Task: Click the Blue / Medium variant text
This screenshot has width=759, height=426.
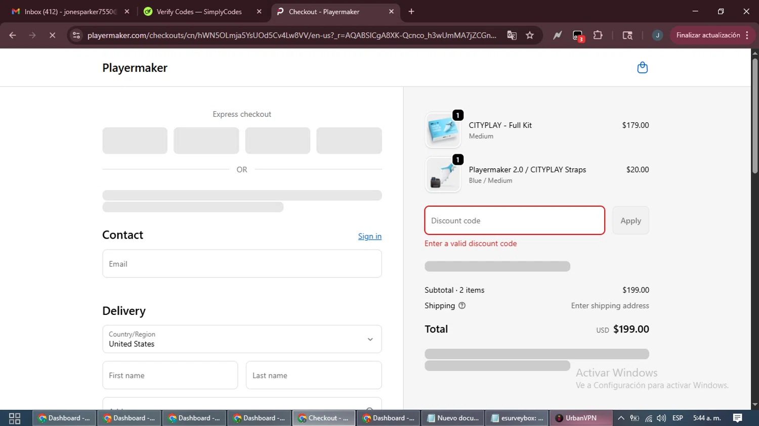Action: coord(490,181)
